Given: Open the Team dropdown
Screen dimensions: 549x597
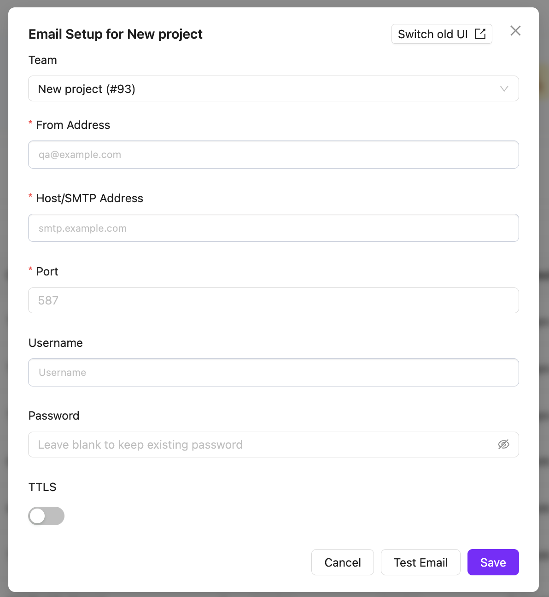Looking at the screenshot, I should point(274,88).
